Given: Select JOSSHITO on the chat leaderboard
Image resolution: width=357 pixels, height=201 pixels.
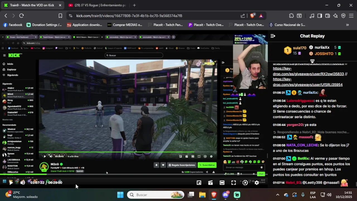Looking at the screenshot, I should (x=324, y=54).
